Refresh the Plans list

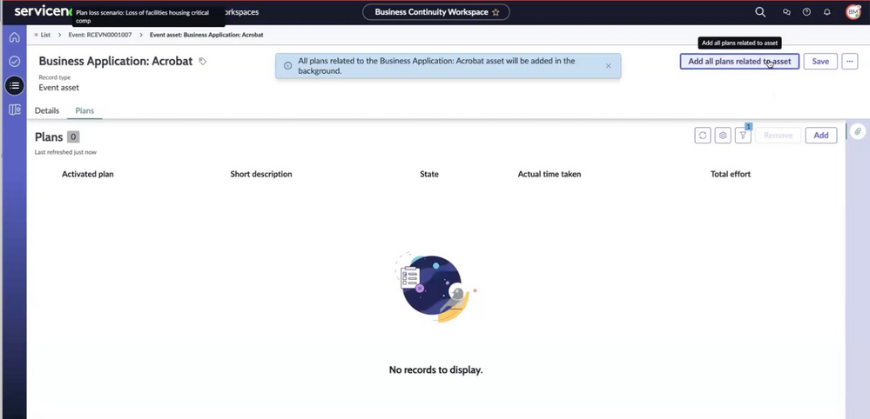[703, 135]
